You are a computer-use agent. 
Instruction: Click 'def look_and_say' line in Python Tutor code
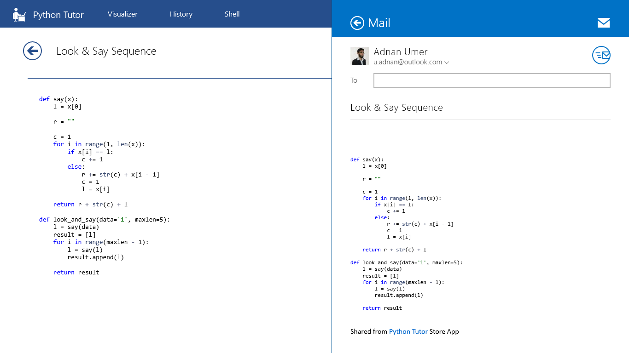[x=105, y=219]
